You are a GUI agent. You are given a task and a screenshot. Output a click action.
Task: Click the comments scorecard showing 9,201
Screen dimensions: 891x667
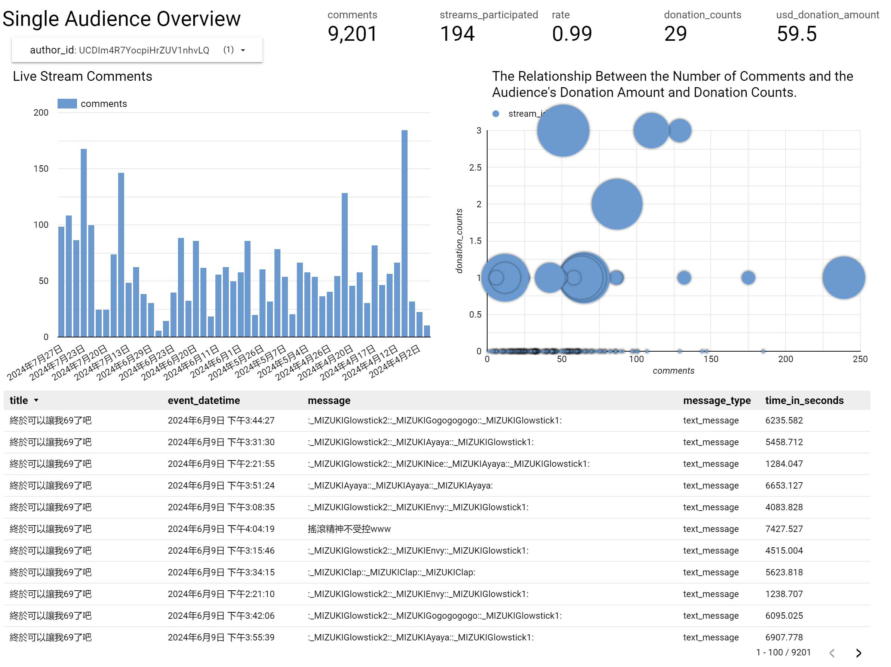coord(352,33)
